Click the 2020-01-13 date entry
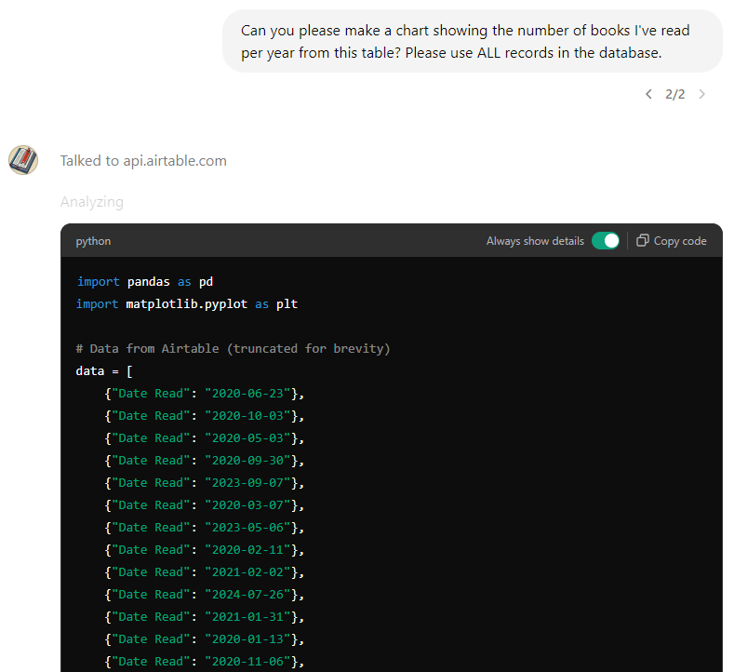The height and width of the screenshot is (672, 734). click(x=204, y=639)
